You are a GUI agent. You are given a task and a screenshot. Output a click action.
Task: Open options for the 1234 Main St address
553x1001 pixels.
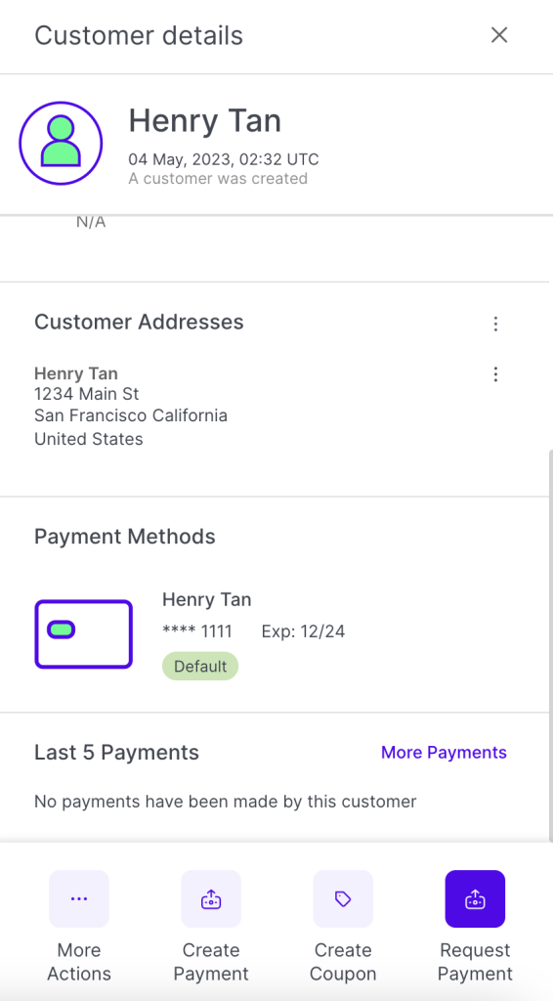click(495, 374)
